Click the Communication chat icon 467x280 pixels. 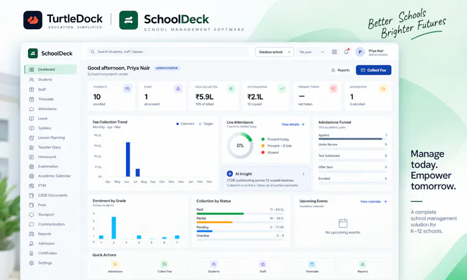coord(32,224)
